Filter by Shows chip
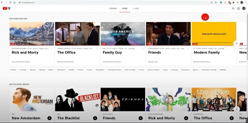This screenshot has width=248, height=123. coord(13,70)
